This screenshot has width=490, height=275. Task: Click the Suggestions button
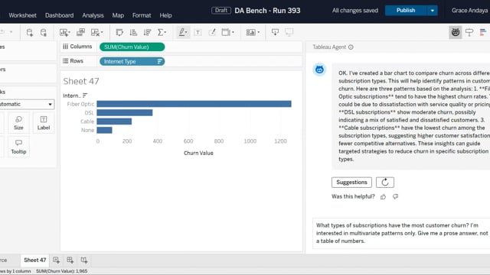click(351, 182)
